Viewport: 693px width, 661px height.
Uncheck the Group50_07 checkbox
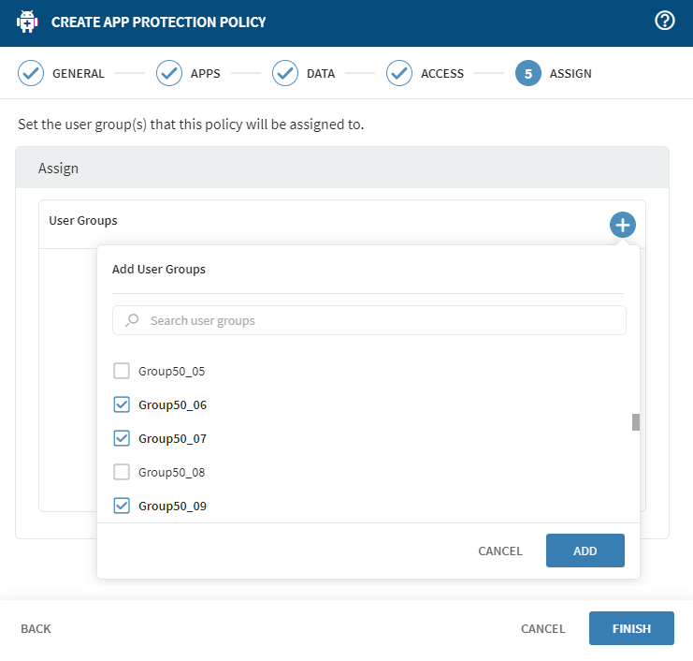(x=122, y=438)
